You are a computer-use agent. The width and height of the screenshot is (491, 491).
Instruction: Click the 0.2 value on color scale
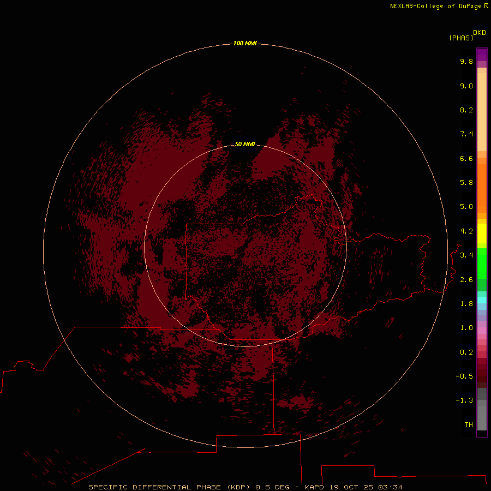[466, 352]
